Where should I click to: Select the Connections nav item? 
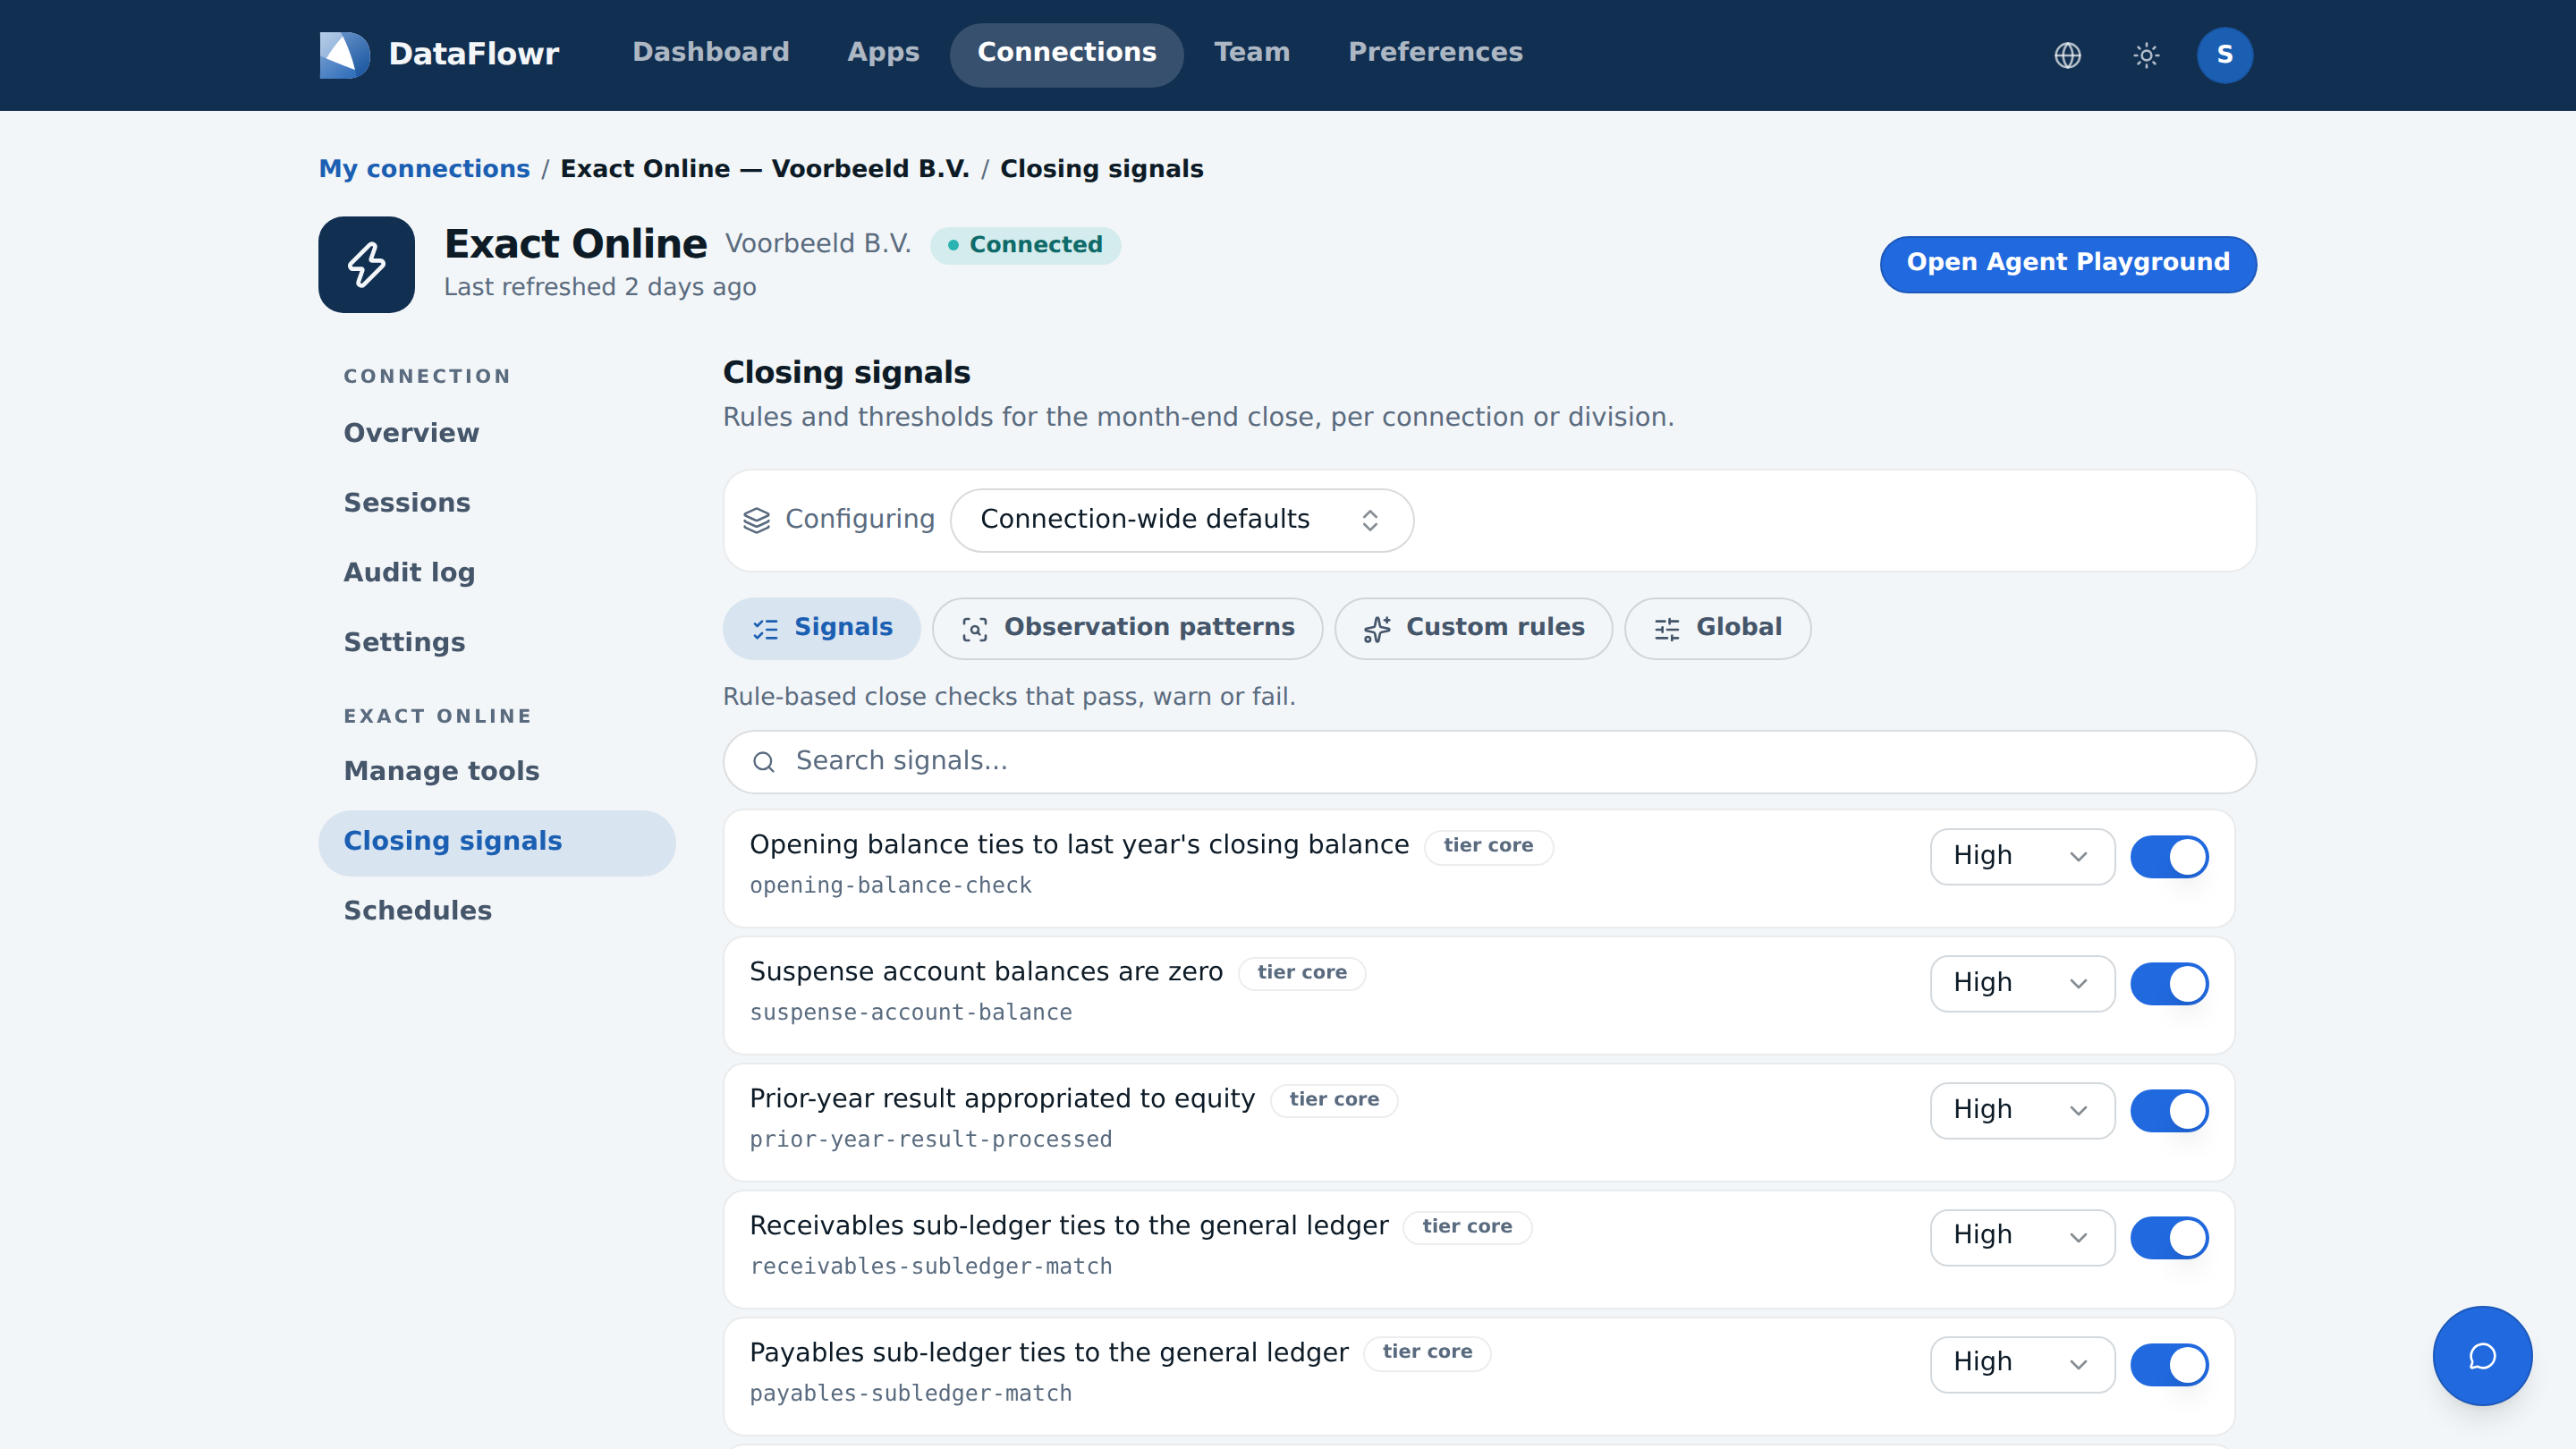(x=1066, y=53)
